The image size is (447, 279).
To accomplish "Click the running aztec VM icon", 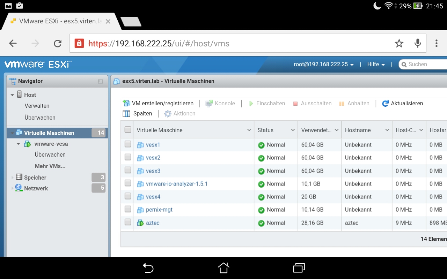I will (x=140, y=223).
